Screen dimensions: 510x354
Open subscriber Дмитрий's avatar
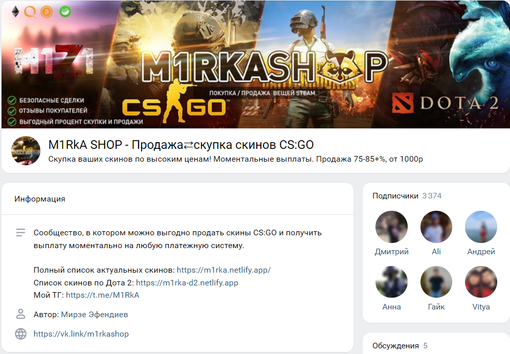tap(391, 227)
